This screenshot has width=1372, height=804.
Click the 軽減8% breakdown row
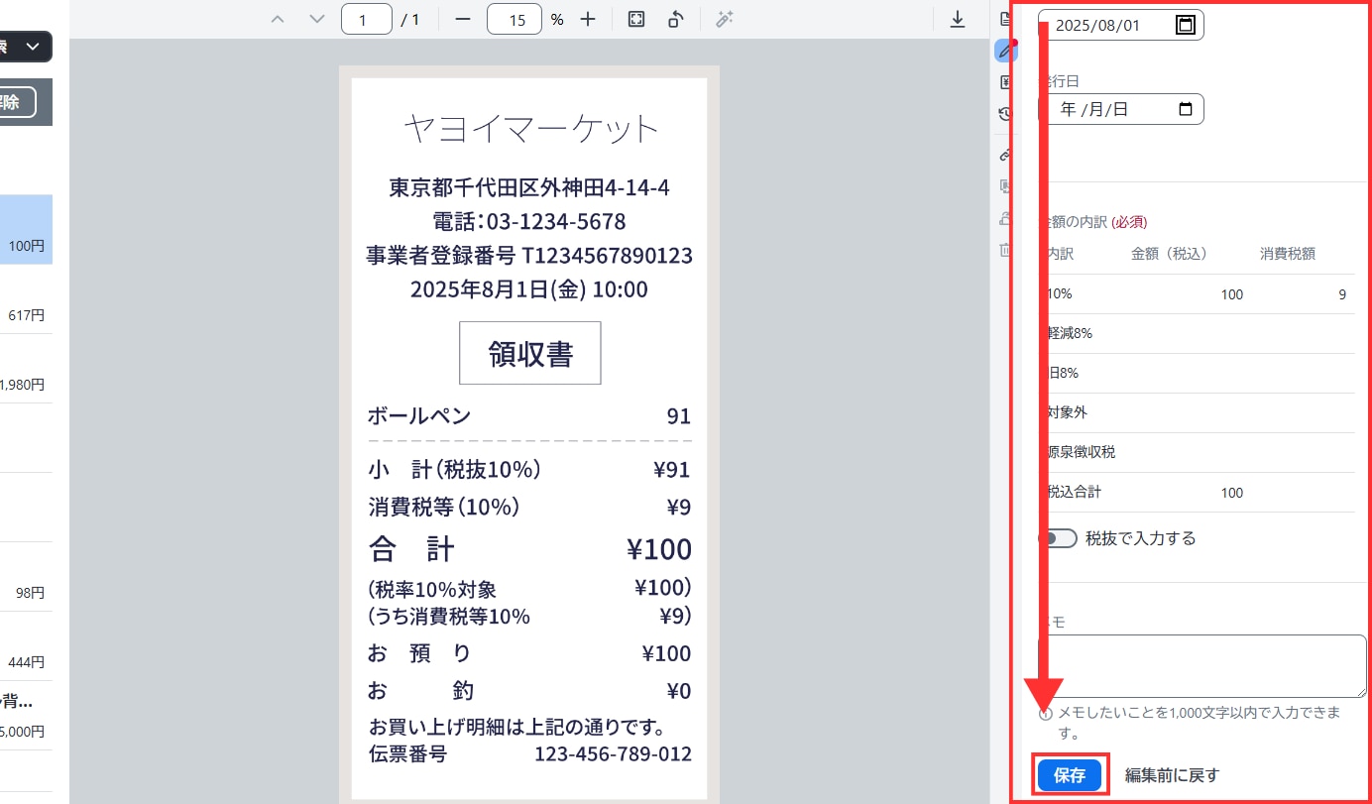1197,334
